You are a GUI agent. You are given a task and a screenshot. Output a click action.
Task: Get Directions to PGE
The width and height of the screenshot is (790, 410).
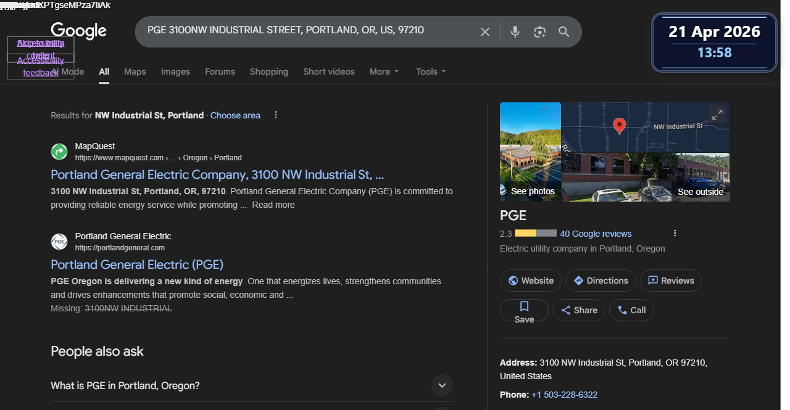click(601, 281)
